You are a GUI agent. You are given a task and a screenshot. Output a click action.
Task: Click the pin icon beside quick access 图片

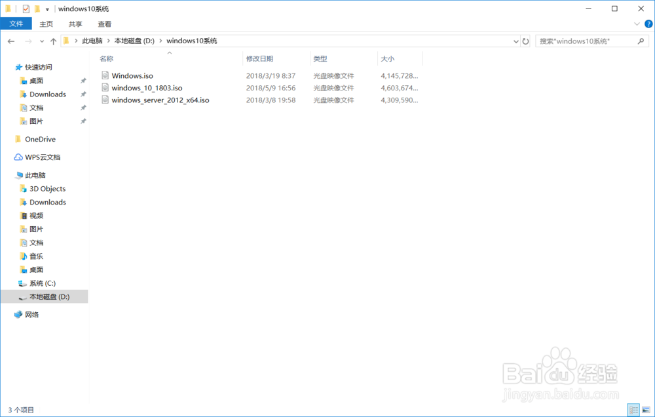coord(83,121)
